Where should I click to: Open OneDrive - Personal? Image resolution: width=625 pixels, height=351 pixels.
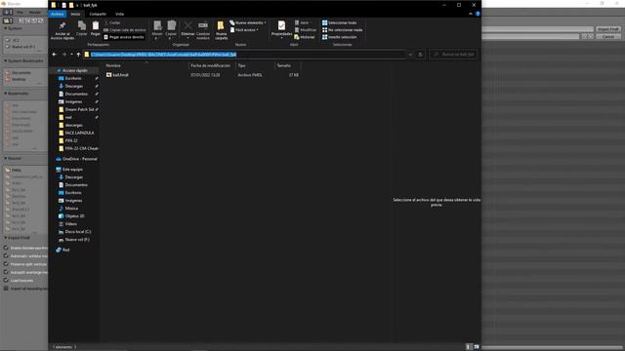[x=79, y=159]
